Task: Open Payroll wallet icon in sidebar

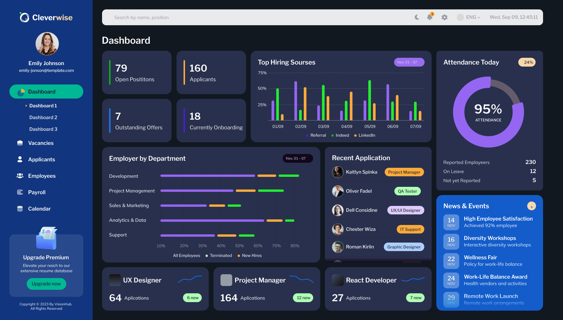Action: [x=20, y=192]
